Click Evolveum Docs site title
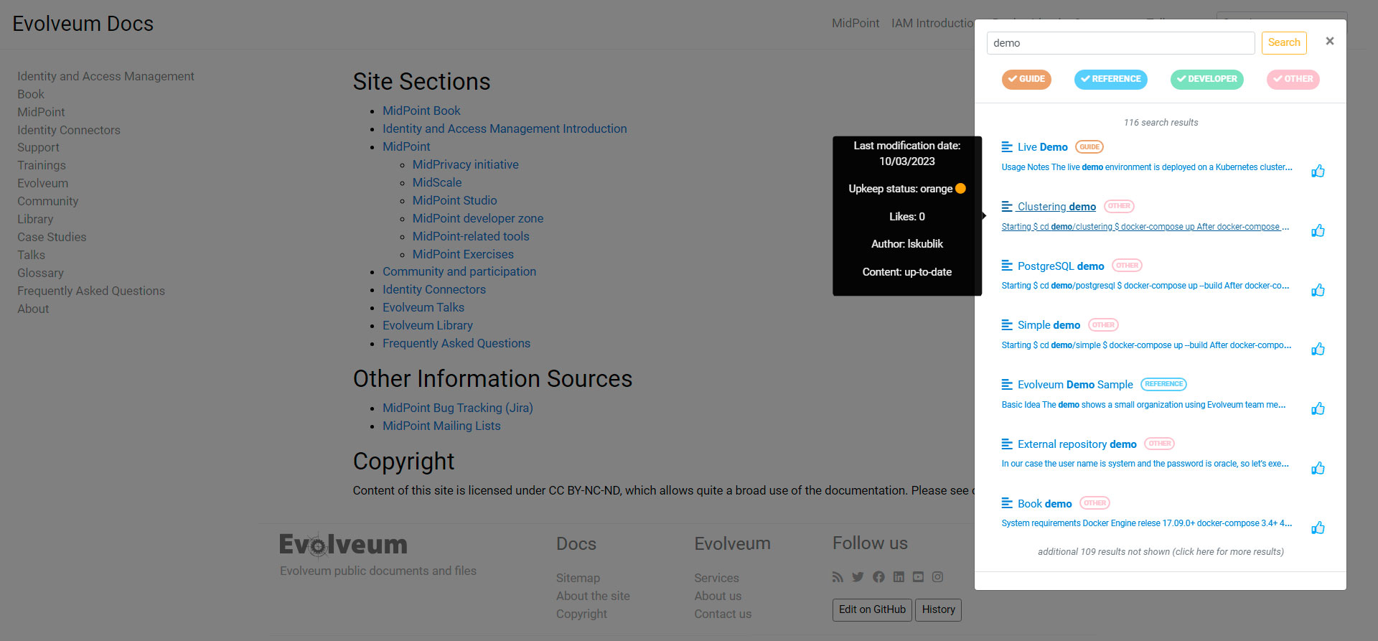The width and height of the screenshot is (1378, 641). [x=83, y=24]
